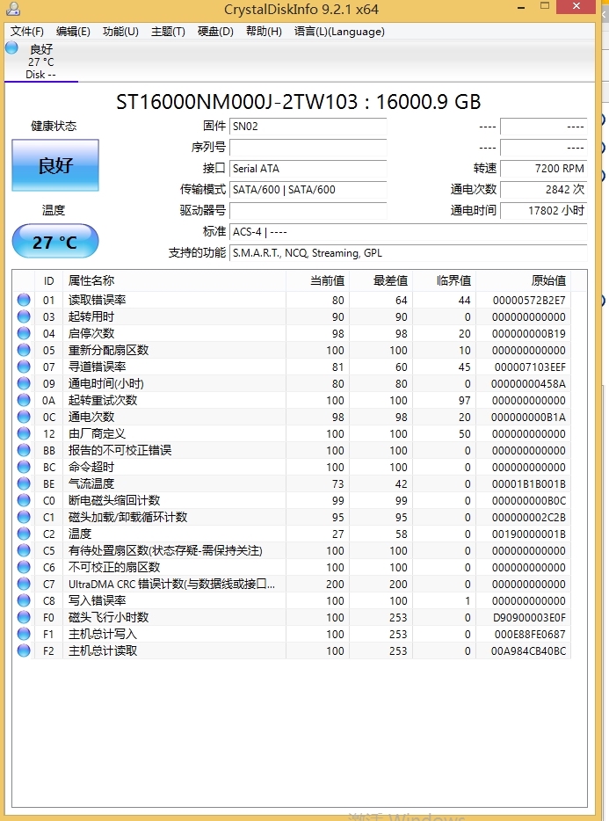The height and width of the screenshot is (821, 609).
Task: Click the 转速 field showing 7200 RPM
Action: 544,169
